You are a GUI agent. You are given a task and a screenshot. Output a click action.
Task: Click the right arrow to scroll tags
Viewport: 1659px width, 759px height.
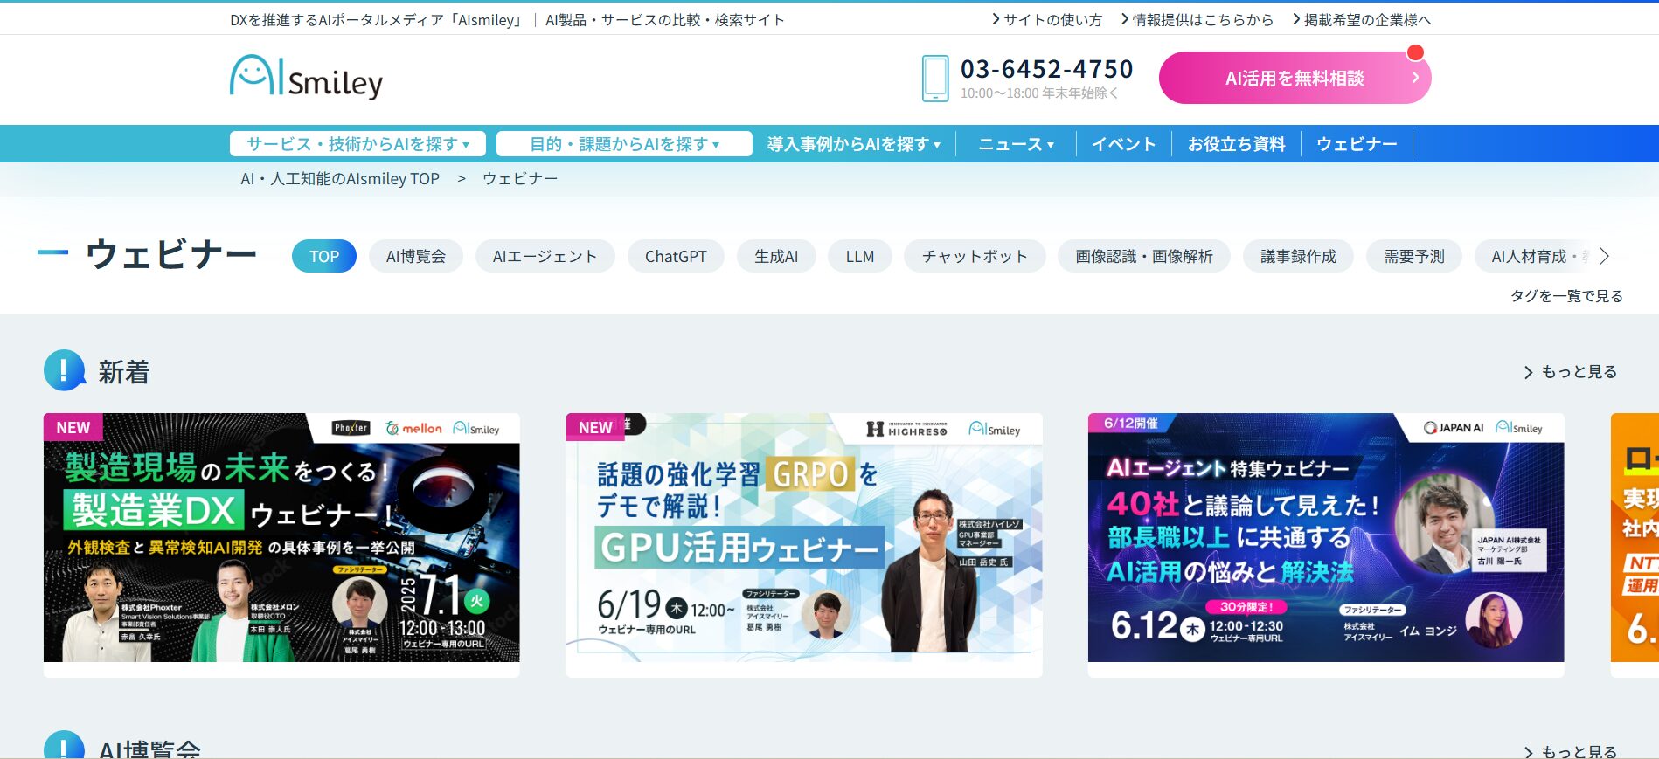click(x=1604, y=257)
